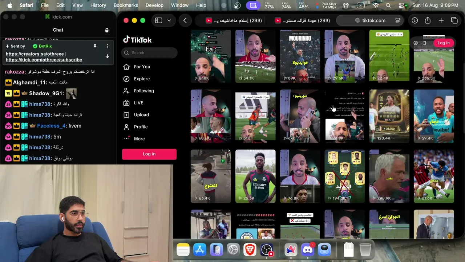Click the top-right Log in button

tap(444, 43)
